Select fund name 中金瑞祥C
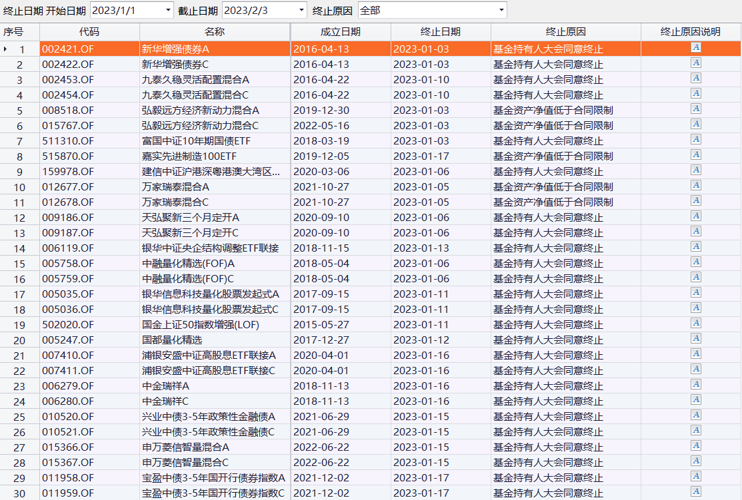The image size is (742, 500). click(165, 401)
